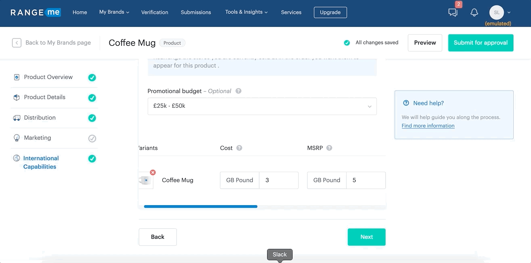The width and height of the screenshot is (531, 263).
Task: Click the horizontal scrollbar under variants table
Action: [201, 207]
